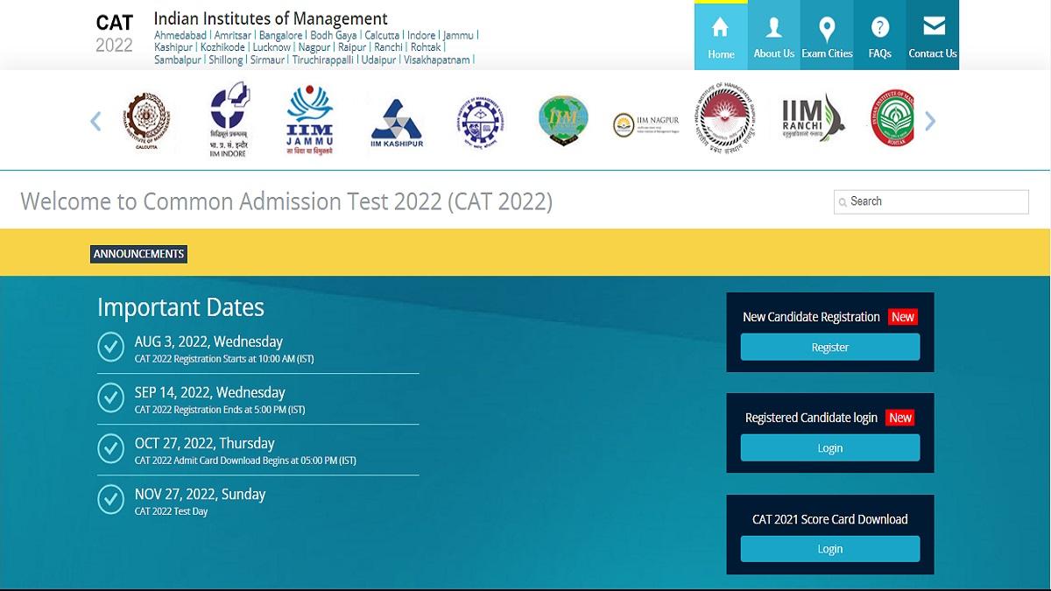The width and height of the screenshot is (1051, 591).
Task: Click Register for new candidate registration
Action: point(829,347)
